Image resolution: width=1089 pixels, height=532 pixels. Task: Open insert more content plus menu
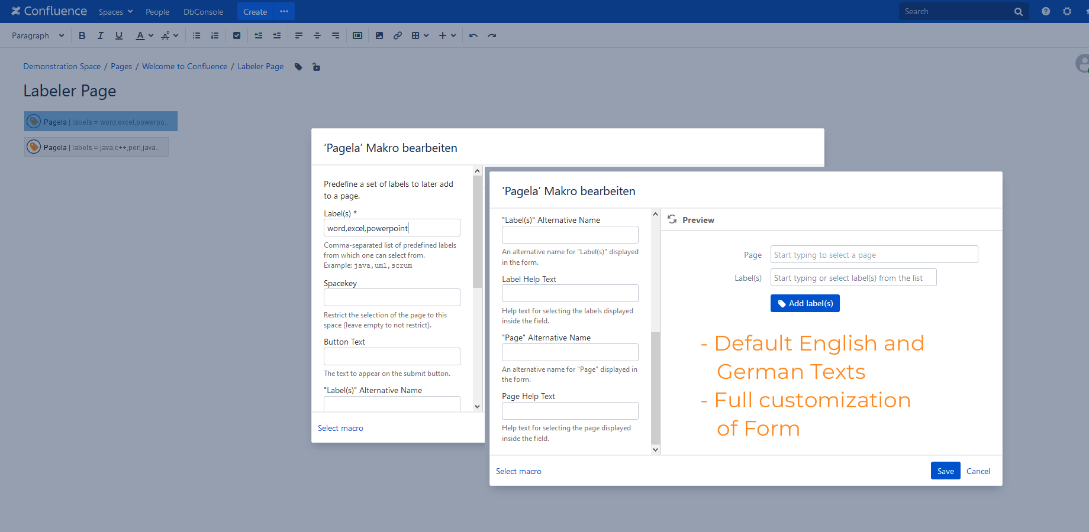447,35
